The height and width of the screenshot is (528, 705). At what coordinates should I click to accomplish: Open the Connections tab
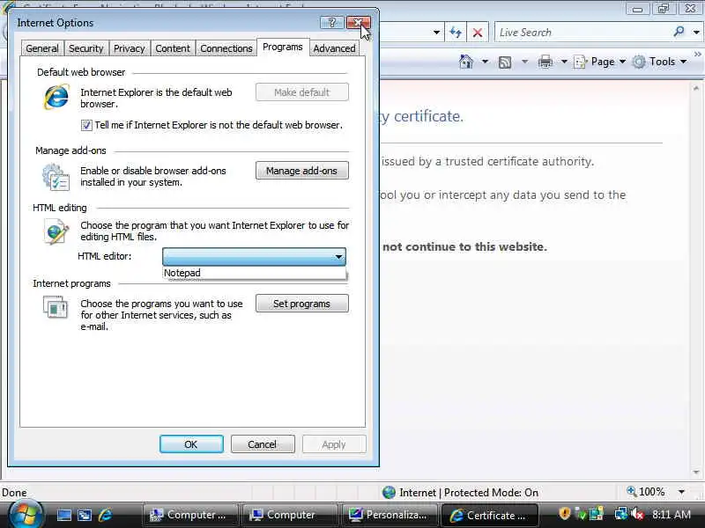(226, 48)
